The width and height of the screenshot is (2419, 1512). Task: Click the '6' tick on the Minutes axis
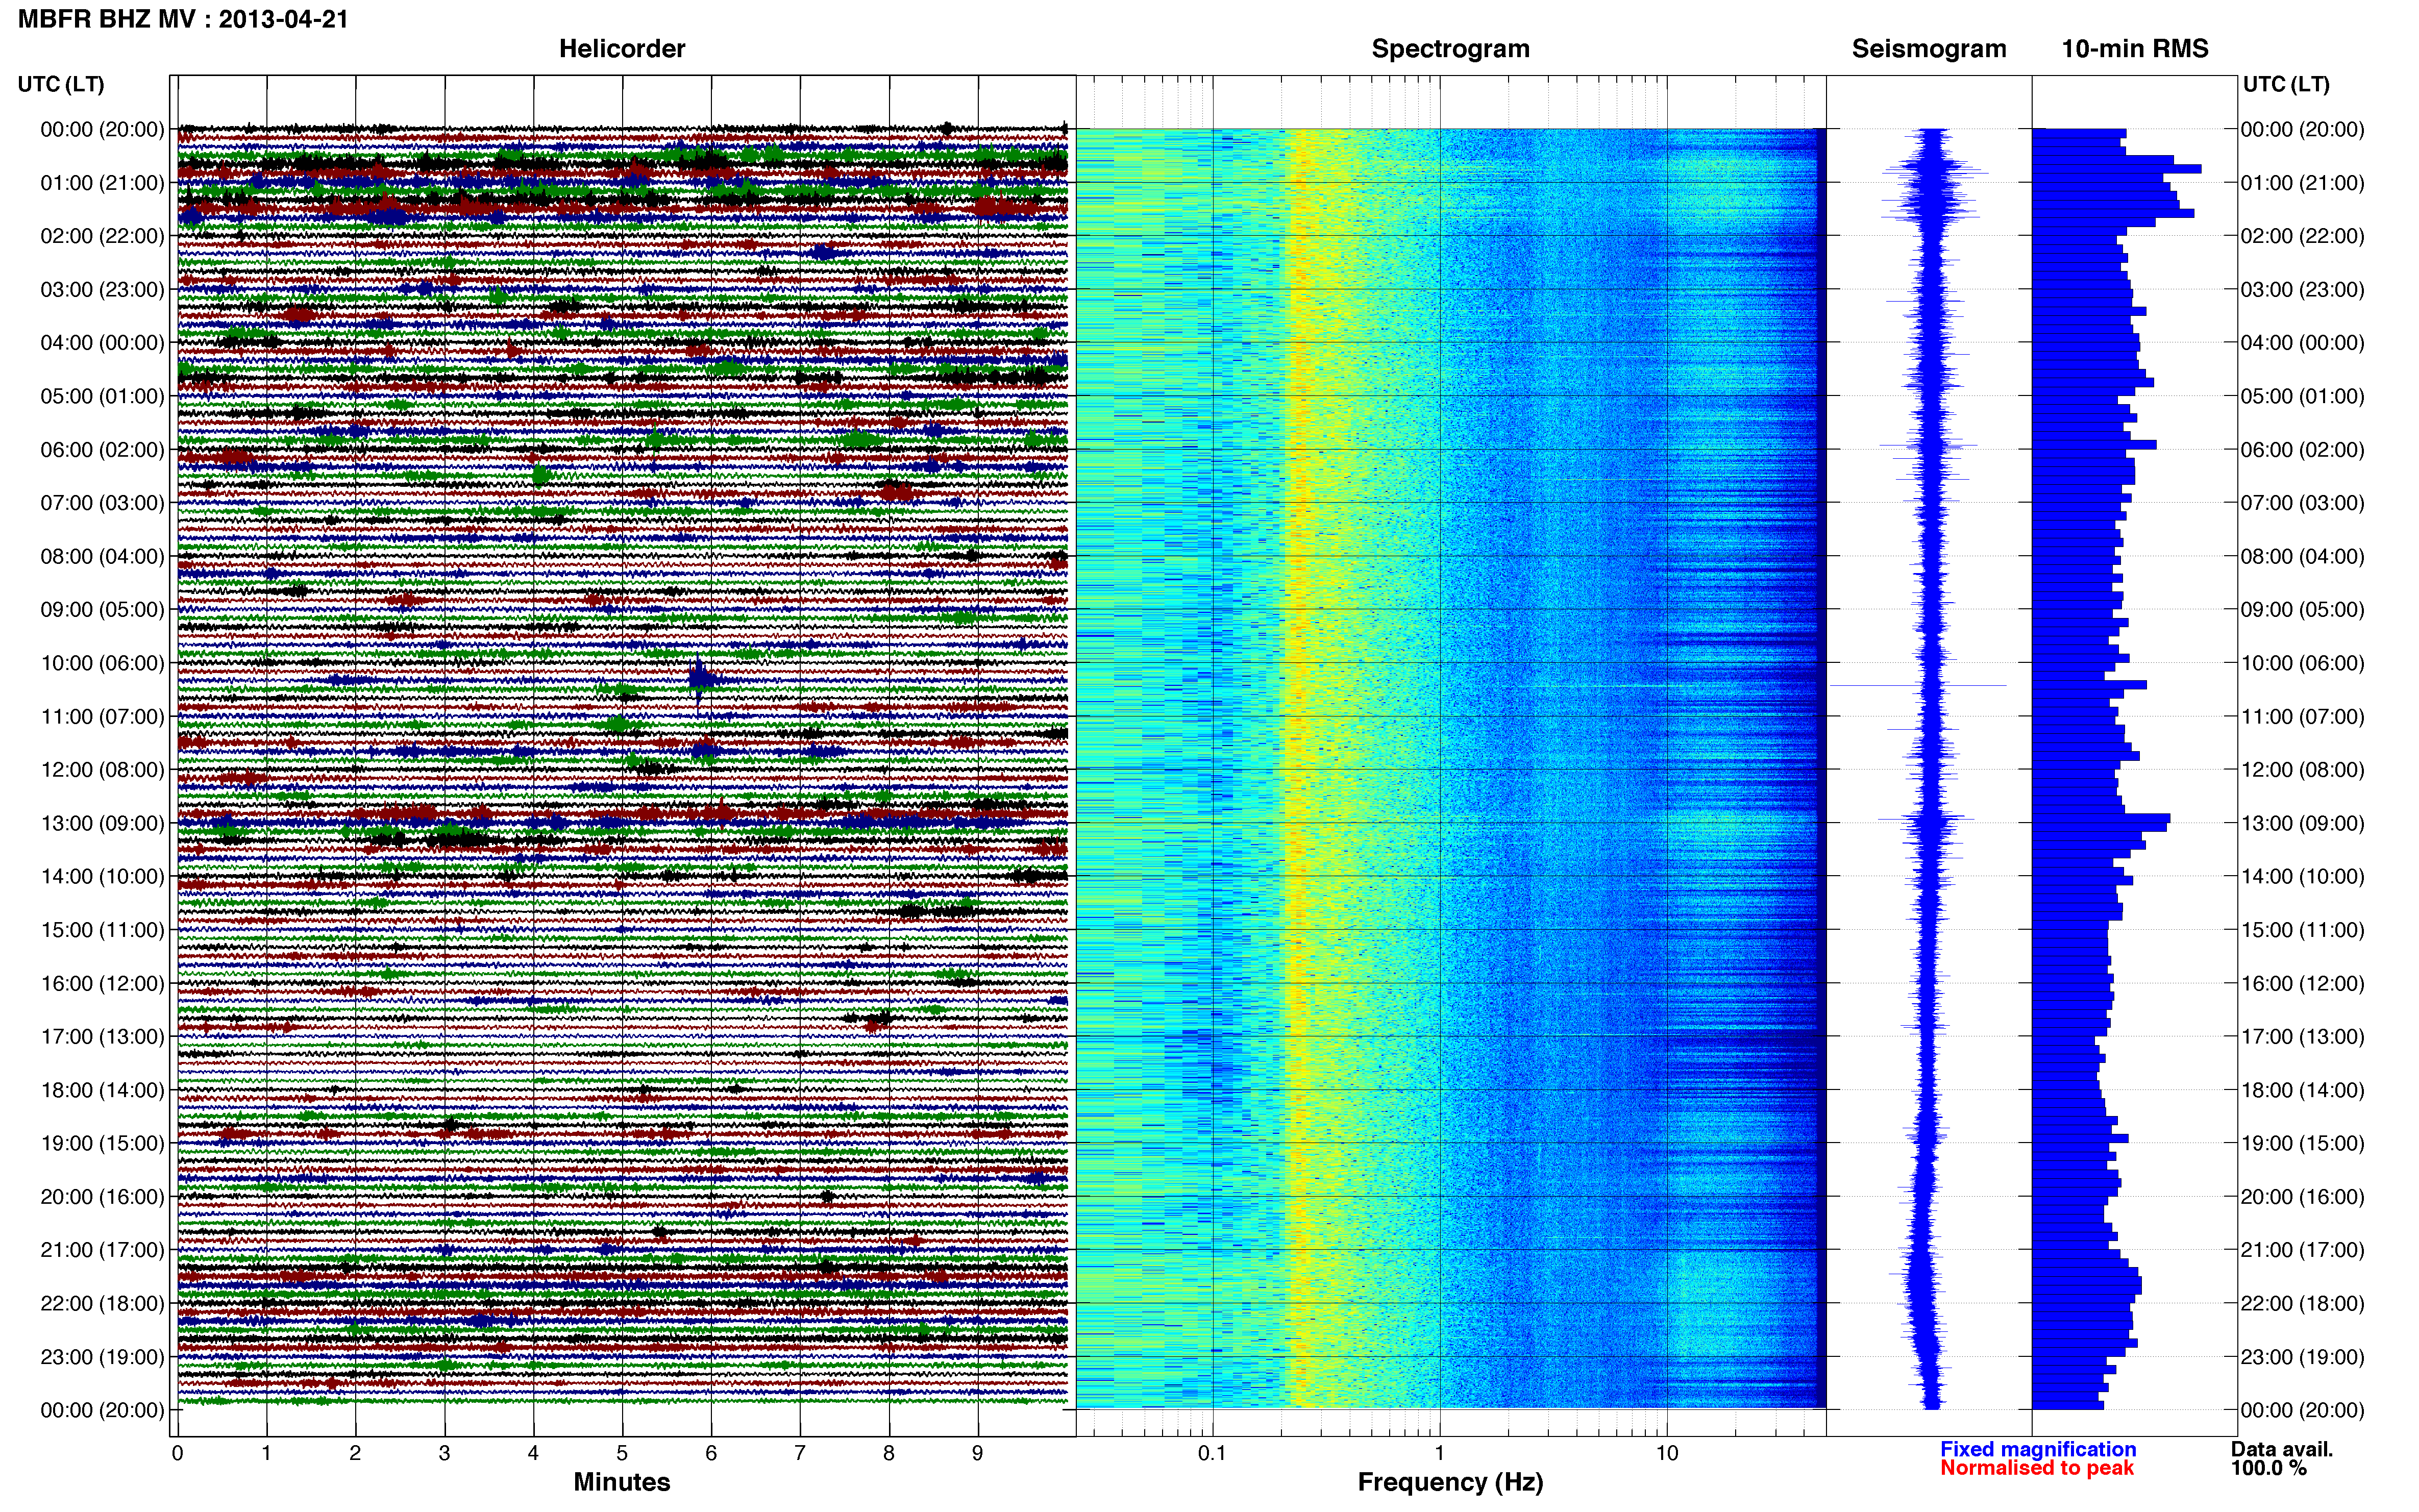coord(711,1454)
